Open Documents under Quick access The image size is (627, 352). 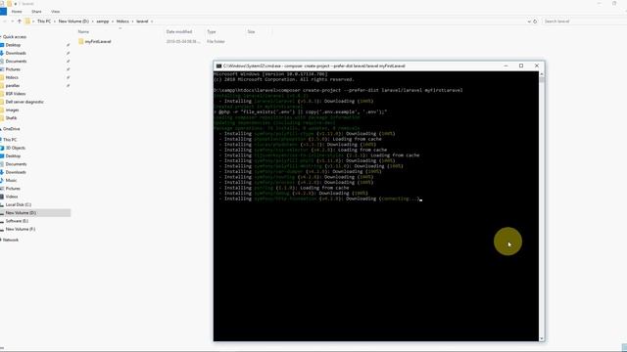coord(16,61)
